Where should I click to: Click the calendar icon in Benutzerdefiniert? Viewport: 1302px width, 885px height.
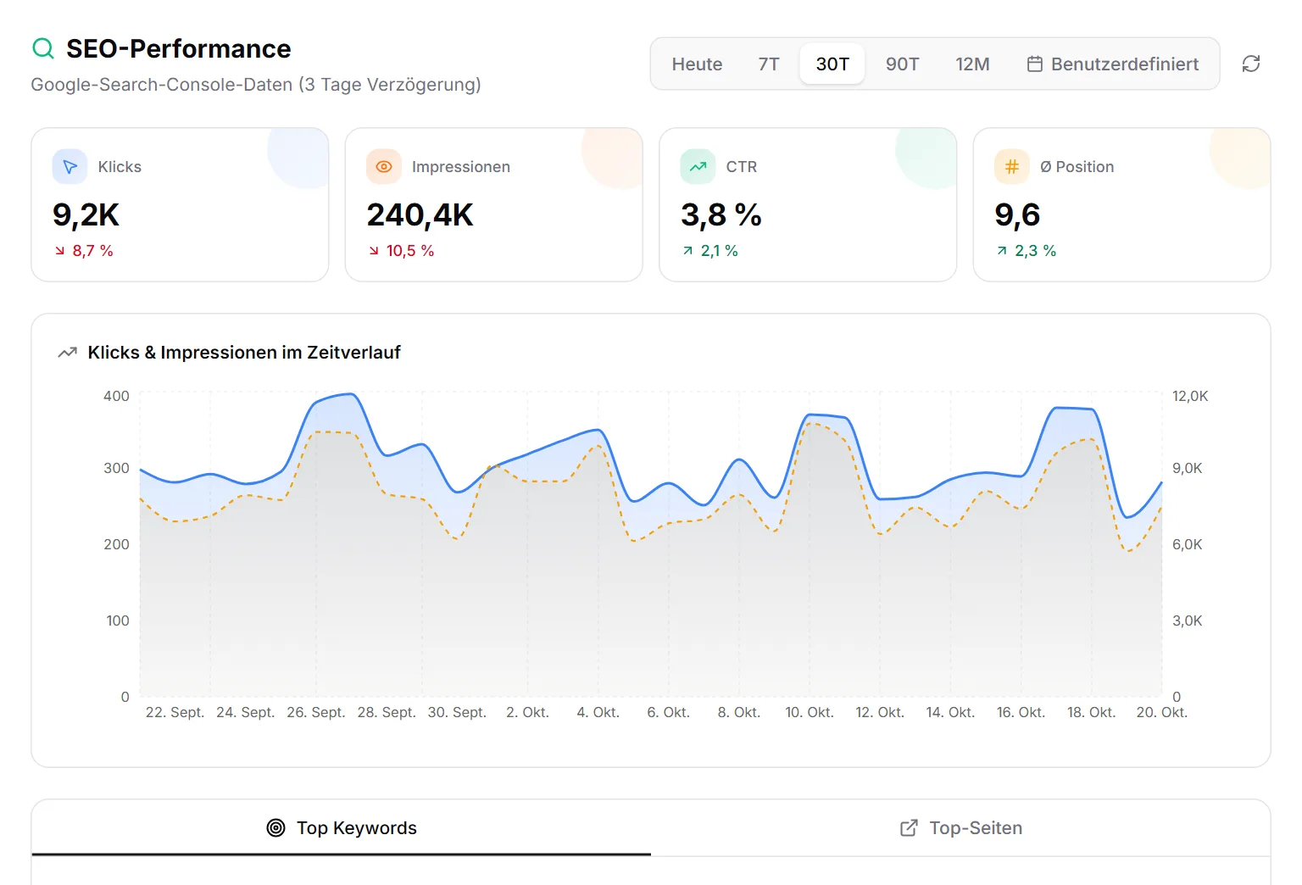click(1035, 64)
